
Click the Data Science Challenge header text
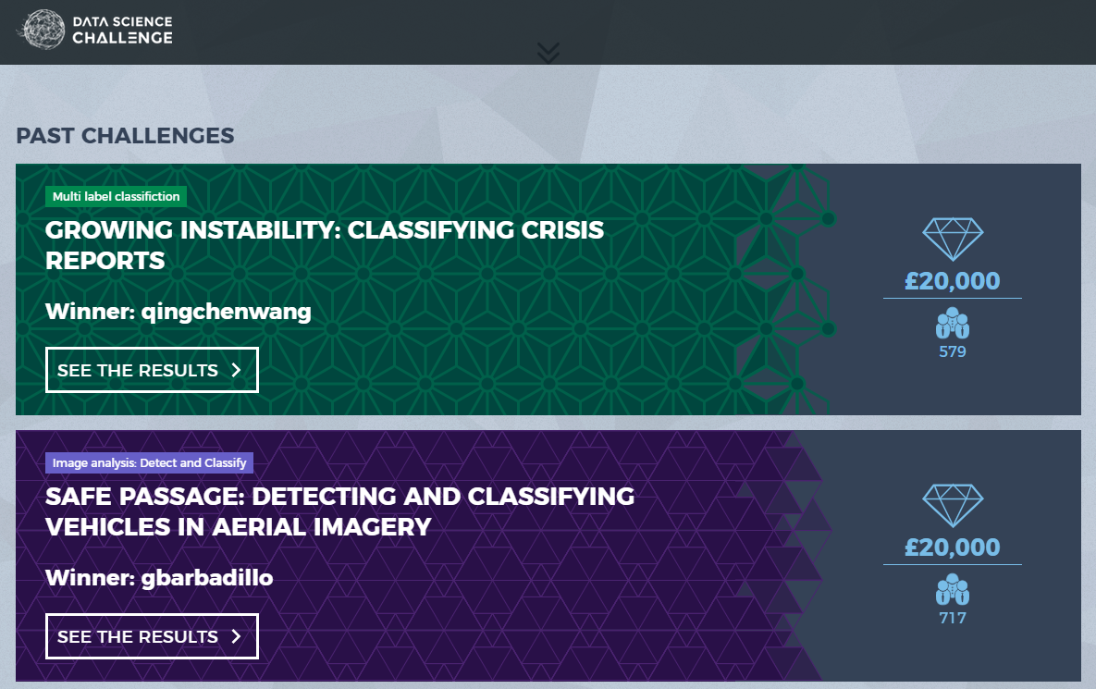(122, 30)
